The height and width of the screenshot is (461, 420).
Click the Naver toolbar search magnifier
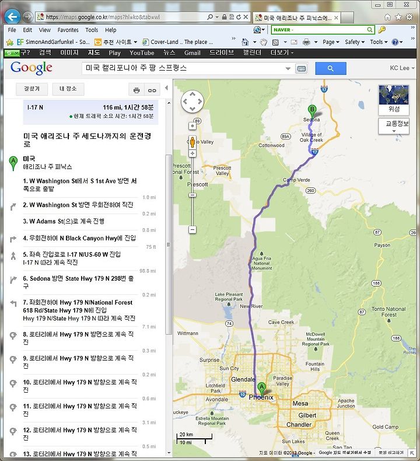coord(370,30)
